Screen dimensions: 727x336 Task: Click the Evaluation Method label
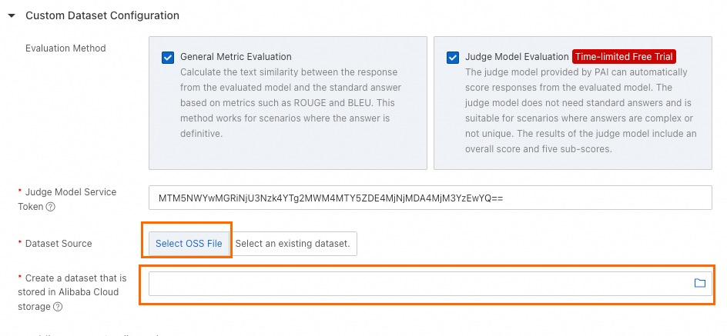click(65, 48)
